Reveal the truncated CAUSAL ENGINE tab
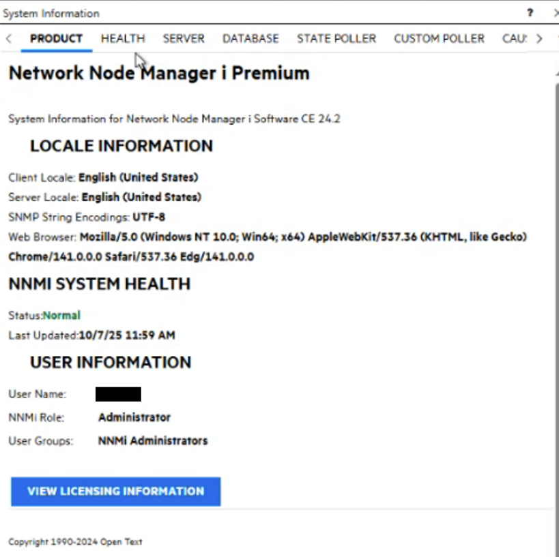Image resolution: width=559 pixels, height=557 pixels. coord(540,39)
